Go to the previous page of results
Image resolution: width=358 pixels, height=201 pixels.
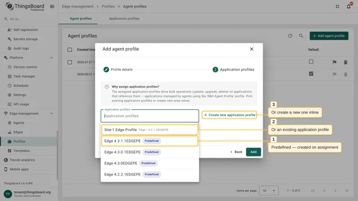[324, 191]
